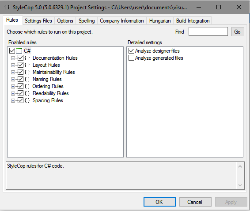
Task: Open the Settings Files tab
Action: point(38,21)
